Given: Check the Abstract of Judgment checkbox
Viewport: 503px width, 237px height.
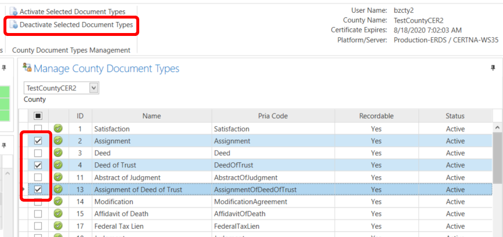Looking at the screenshot, I should 38,177.
